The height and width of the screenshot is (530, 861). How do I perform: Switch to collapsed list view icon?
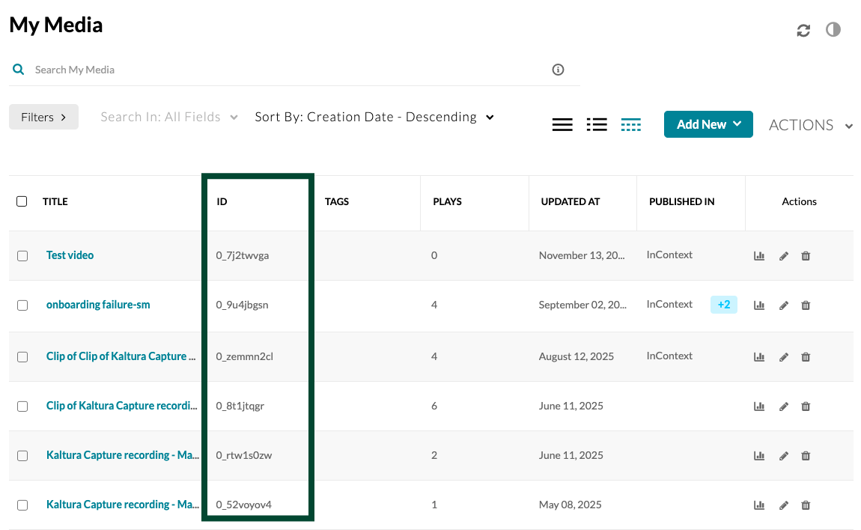pos(597,125)
